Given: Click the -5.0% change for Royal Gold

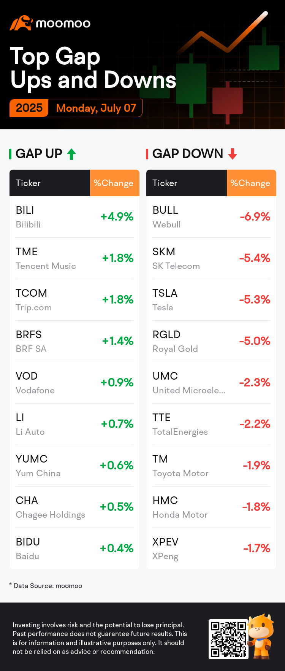Looking at the screenshot, I should [x=255, y=341].
